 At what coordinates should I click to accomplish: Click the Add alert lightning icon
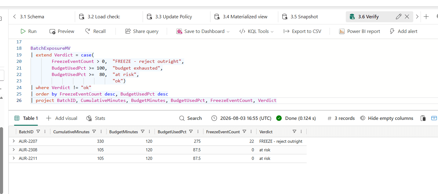(x=392, y=31)
